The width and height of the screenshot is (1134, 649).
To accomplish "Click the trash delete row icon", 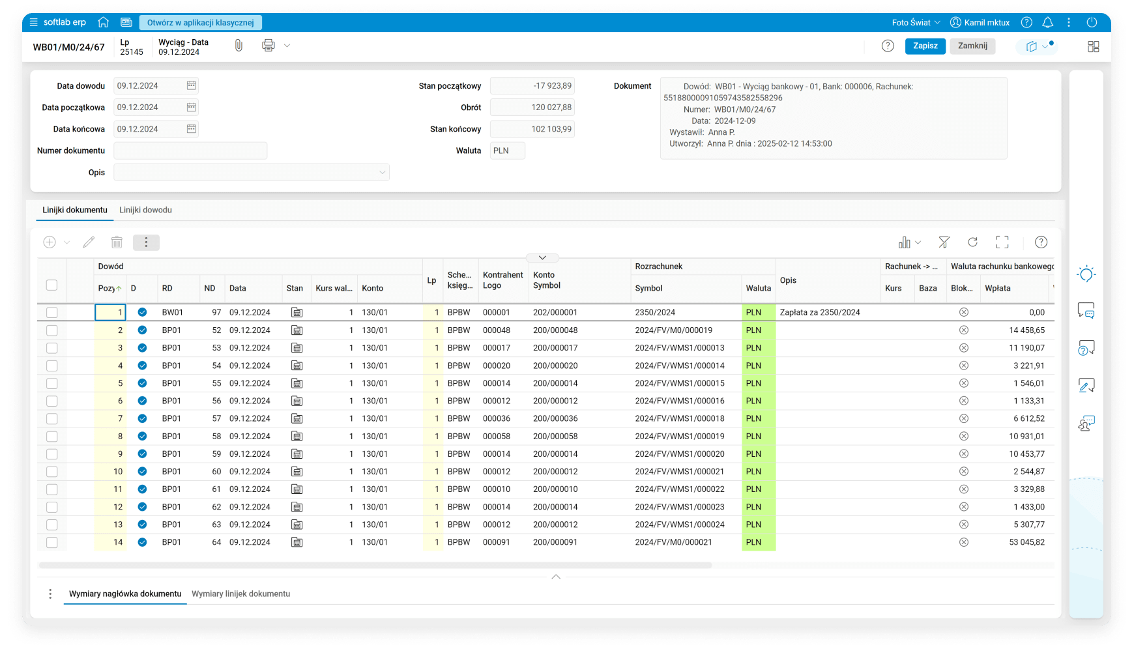I will point(117,242).
